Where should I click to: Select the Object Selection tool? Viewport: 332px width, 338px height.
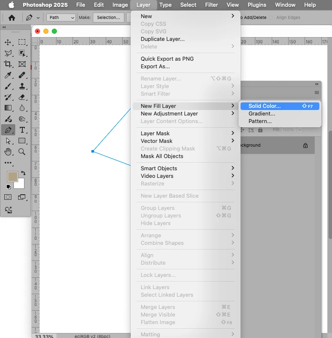[22, 53]
